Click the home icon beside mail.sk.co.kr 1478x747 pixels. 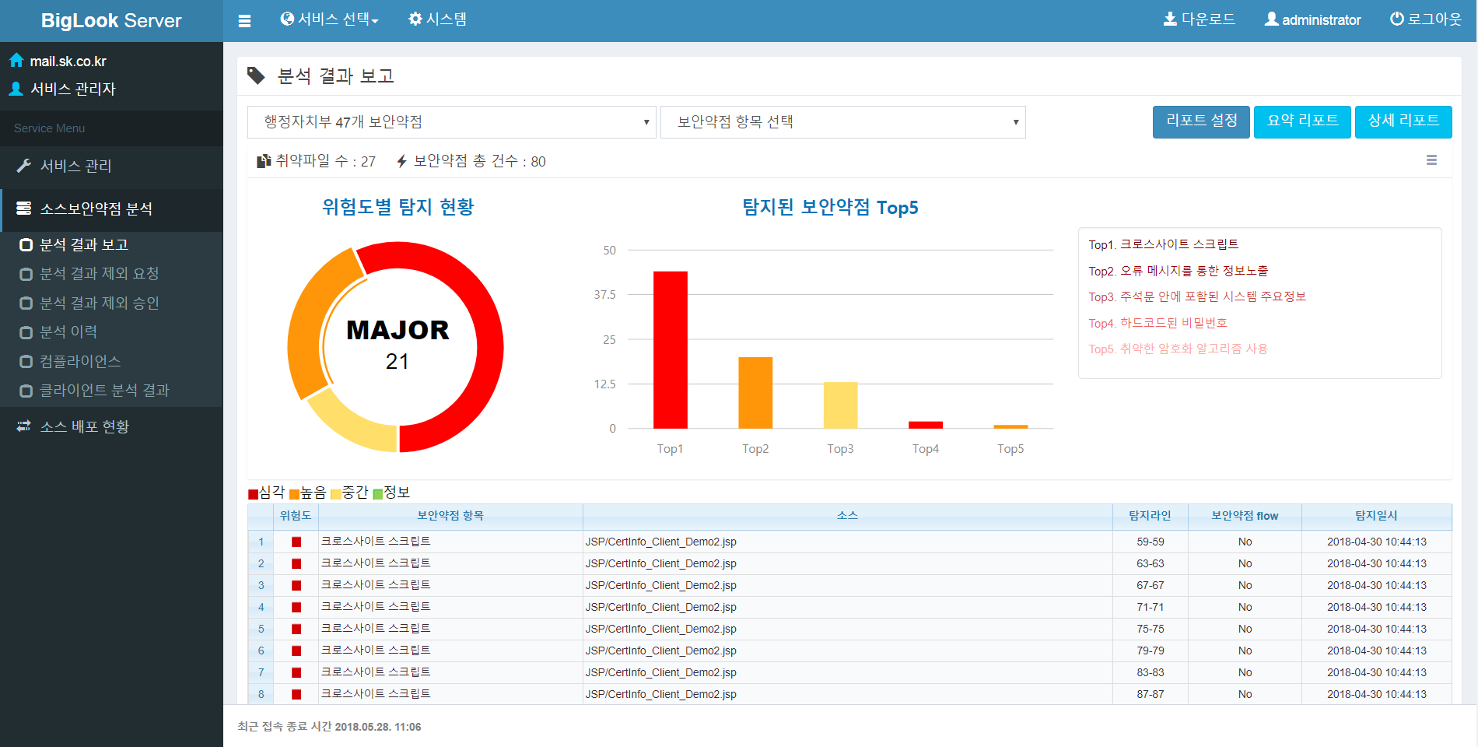point(16,61)
